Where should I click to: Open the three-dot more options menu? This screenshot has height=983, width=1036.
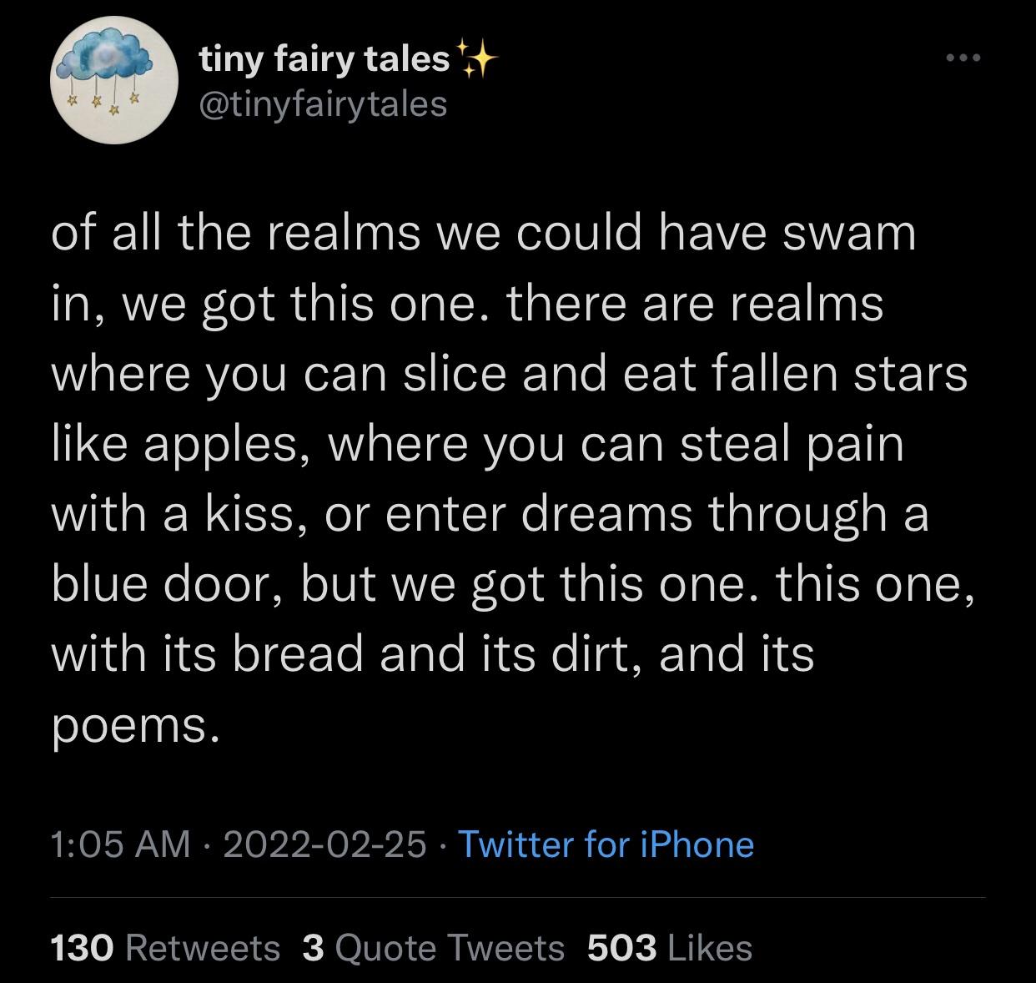coord(965,58)
